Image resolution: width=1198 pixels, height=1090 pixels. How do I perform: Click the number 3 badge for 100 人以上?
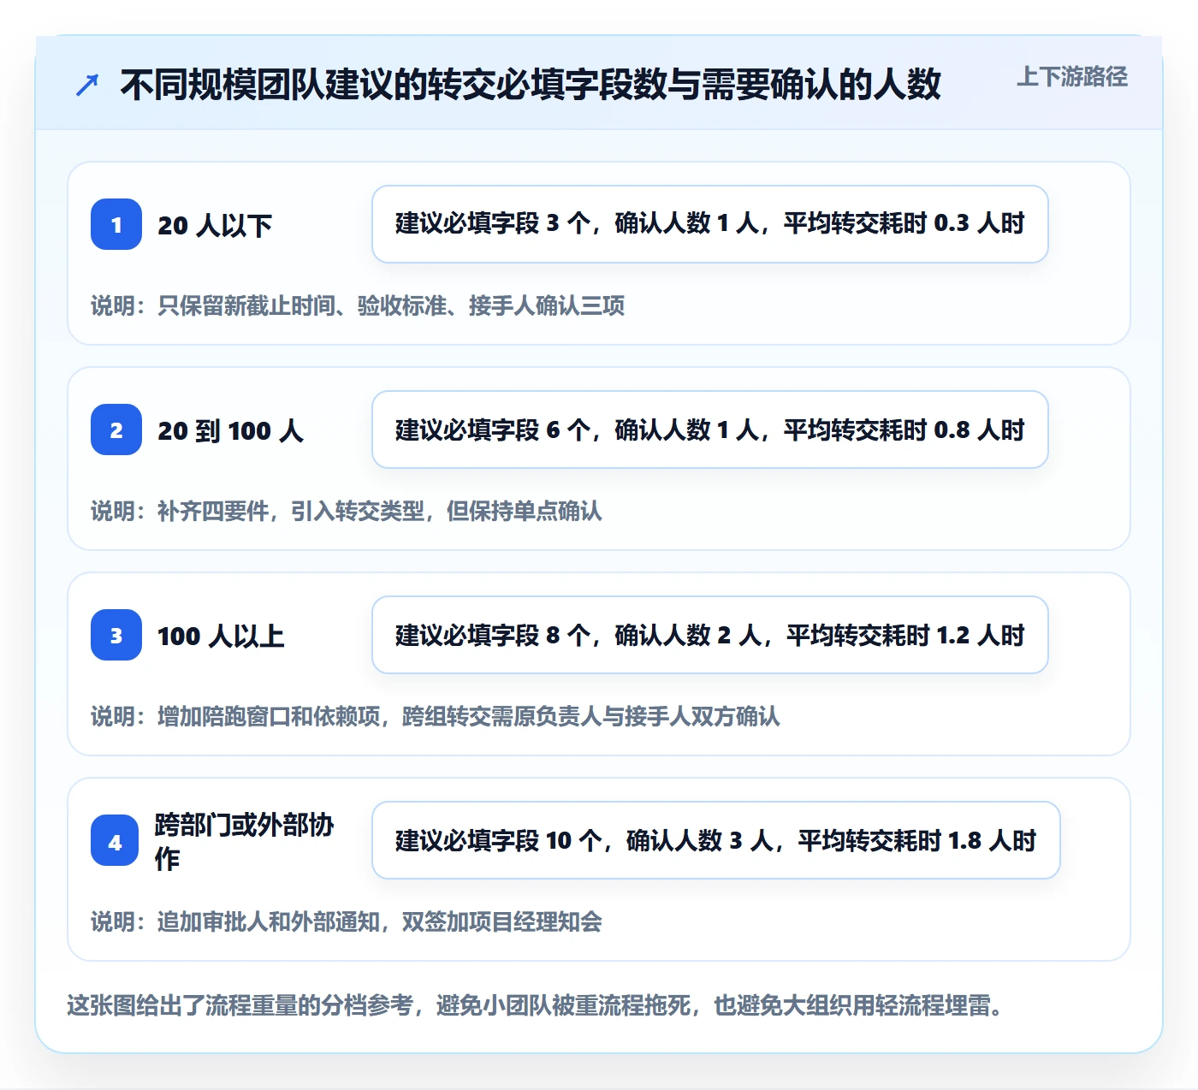coord(116,635)
